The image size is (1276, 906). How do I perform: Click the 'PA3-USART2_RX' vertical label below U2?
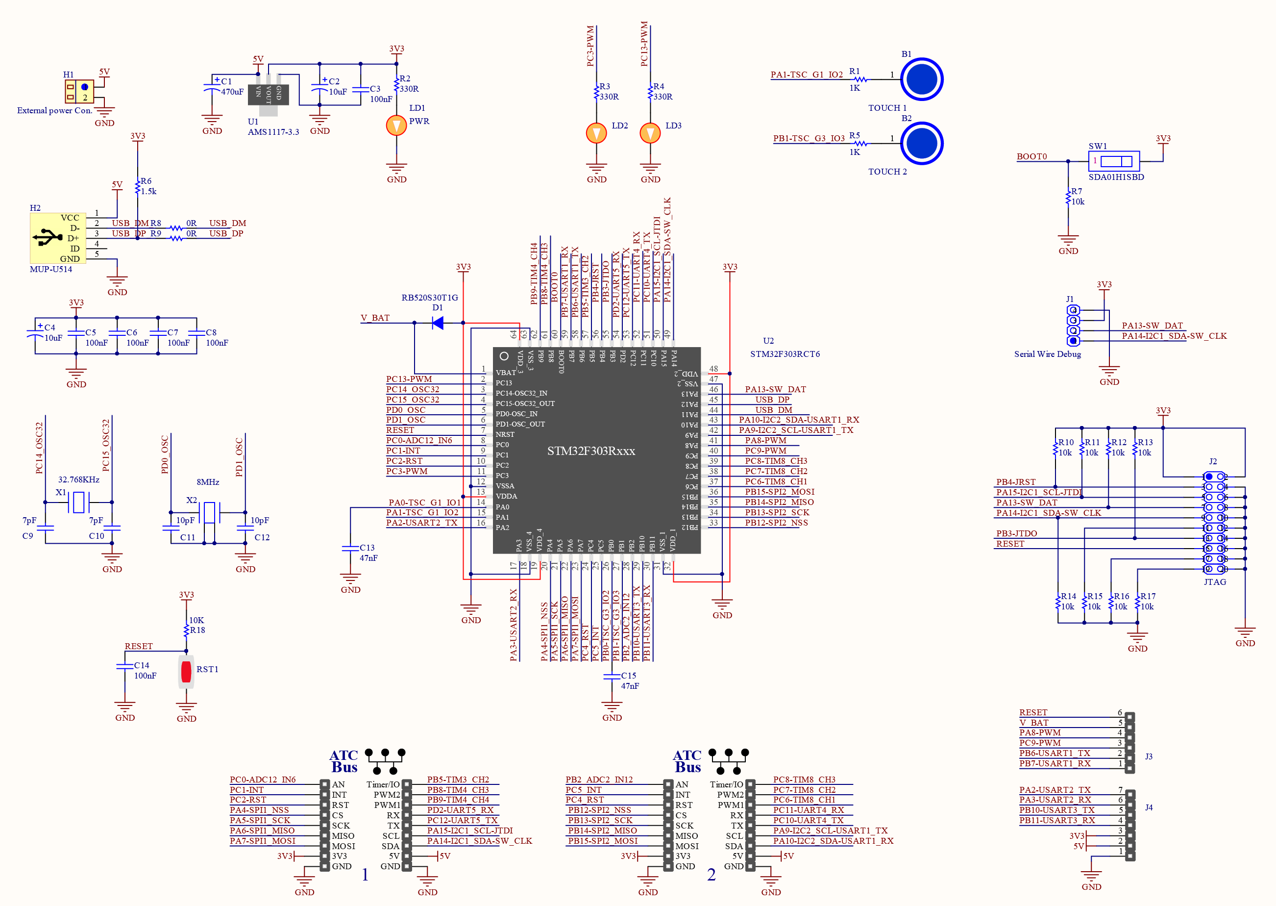[514, 626]
